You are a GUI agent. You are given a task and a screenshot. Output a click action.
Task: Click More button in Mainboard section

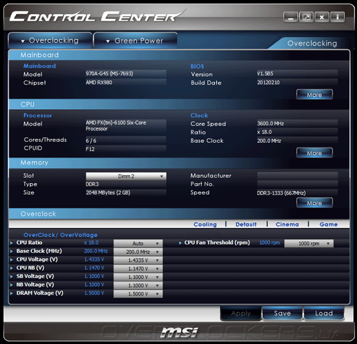click(314, 95)
